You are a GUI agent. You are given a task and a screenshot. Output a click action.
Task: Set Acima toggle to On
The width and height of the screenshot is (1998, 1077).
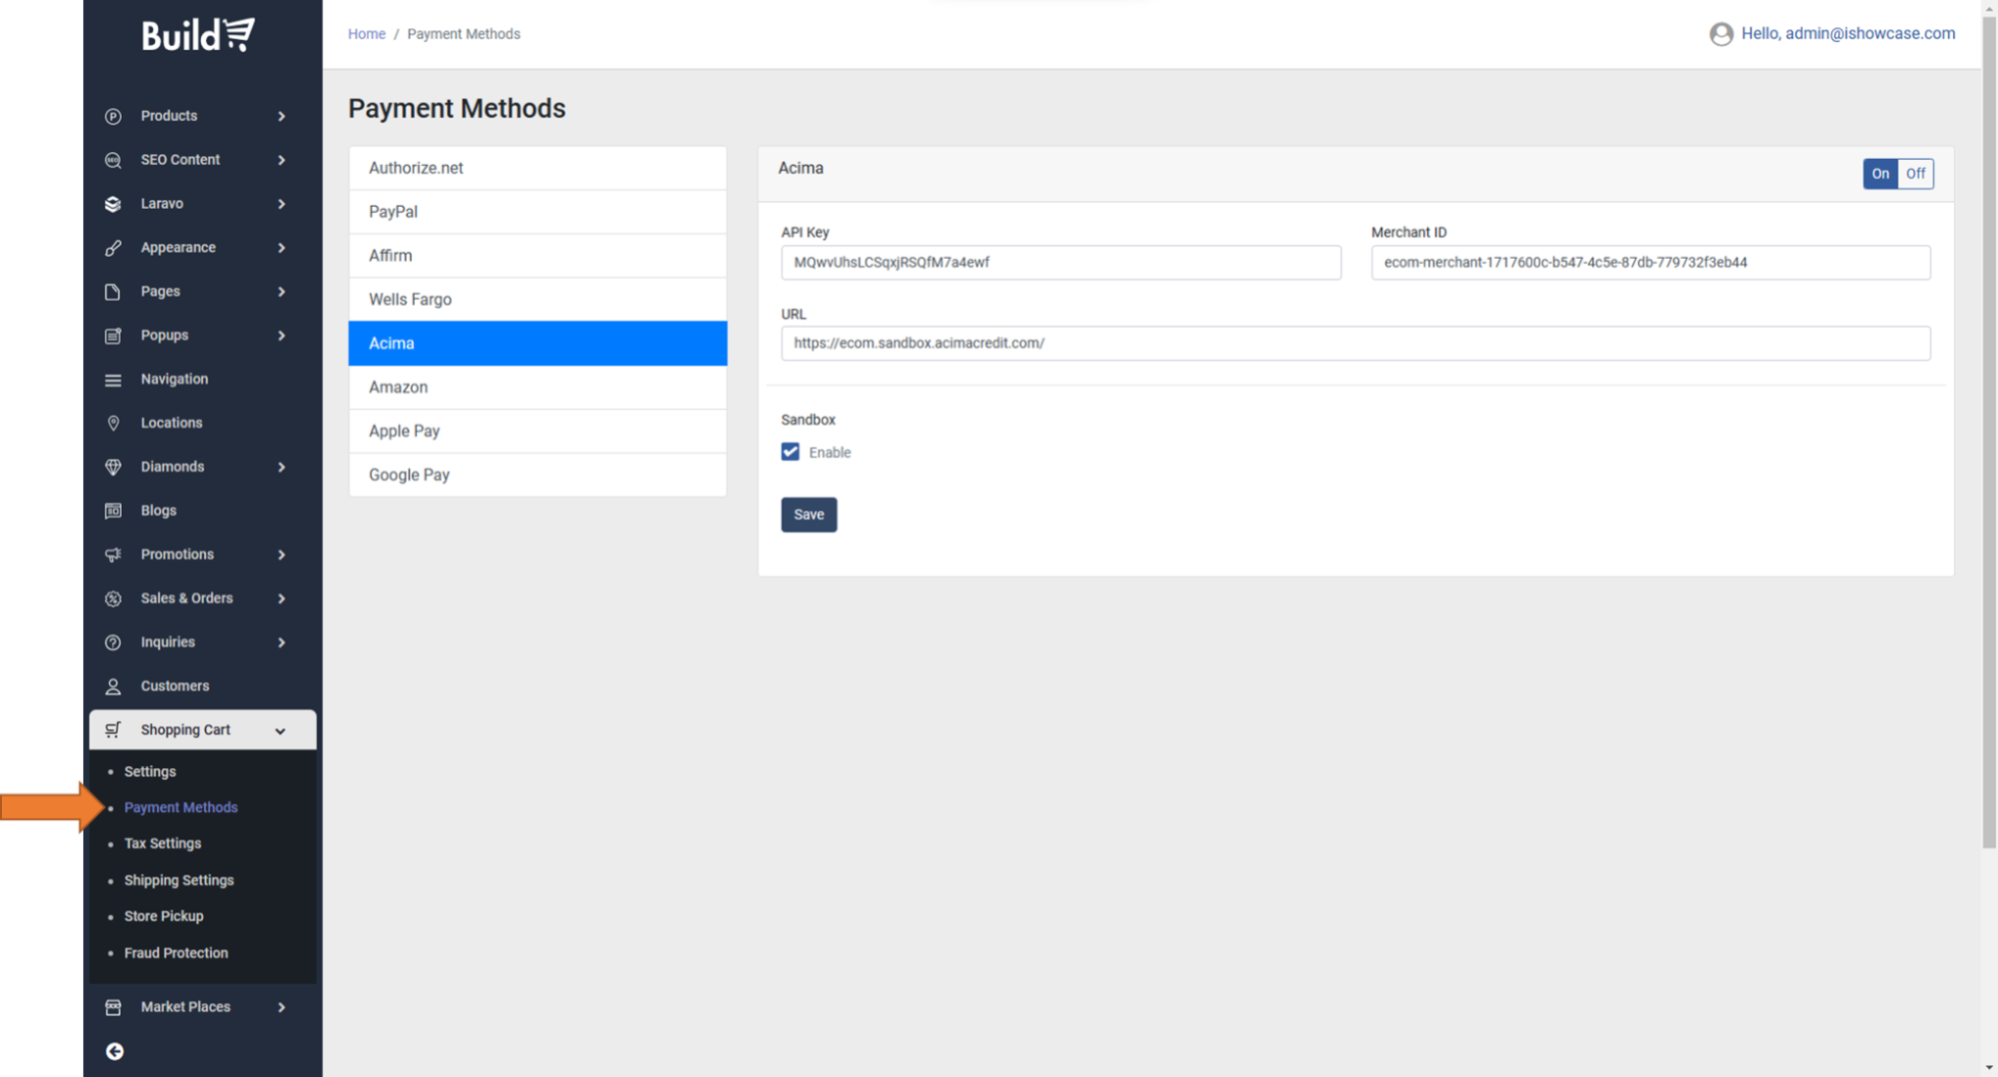(x=1880, y=174)
